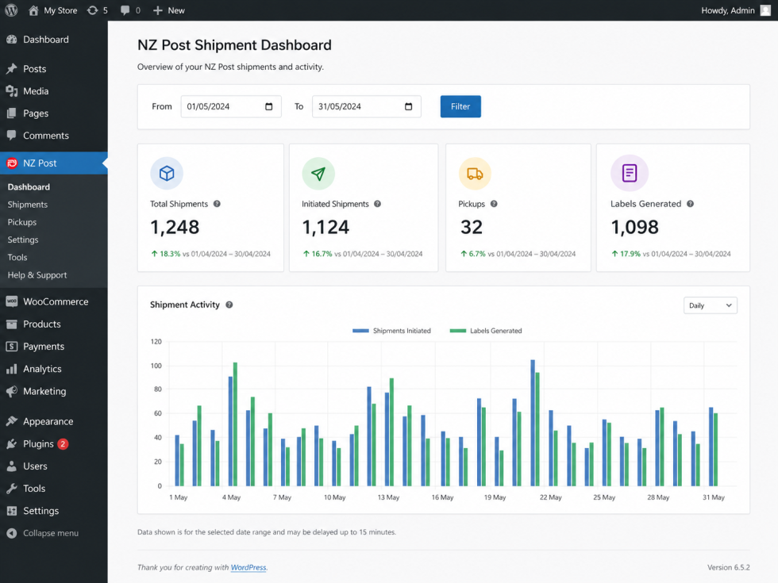The image size is (778, 583).
Task: Click the From date field 01/05/2024
Action: tap(231, 106)
